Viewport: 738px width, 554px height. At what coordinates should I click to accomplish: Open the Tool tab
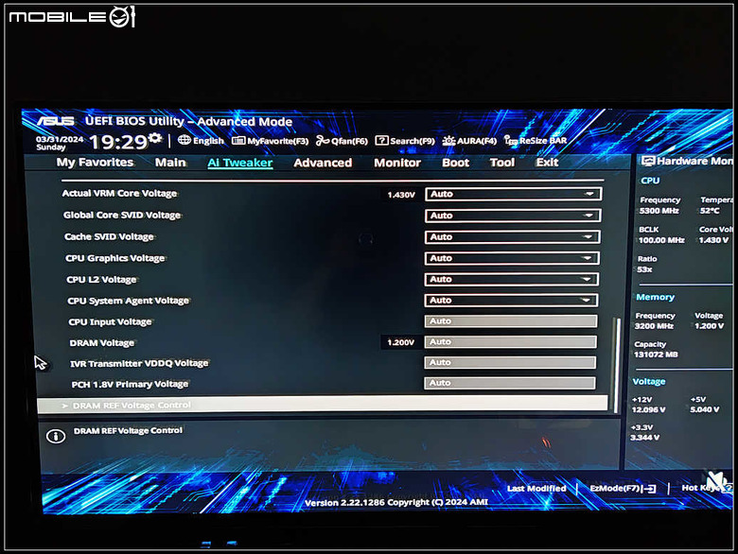point(502,163)
